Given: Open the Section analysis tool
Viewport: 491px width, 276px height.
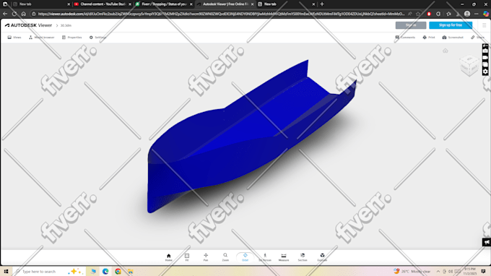Looking at the screenshot, I should pos(303,257).
